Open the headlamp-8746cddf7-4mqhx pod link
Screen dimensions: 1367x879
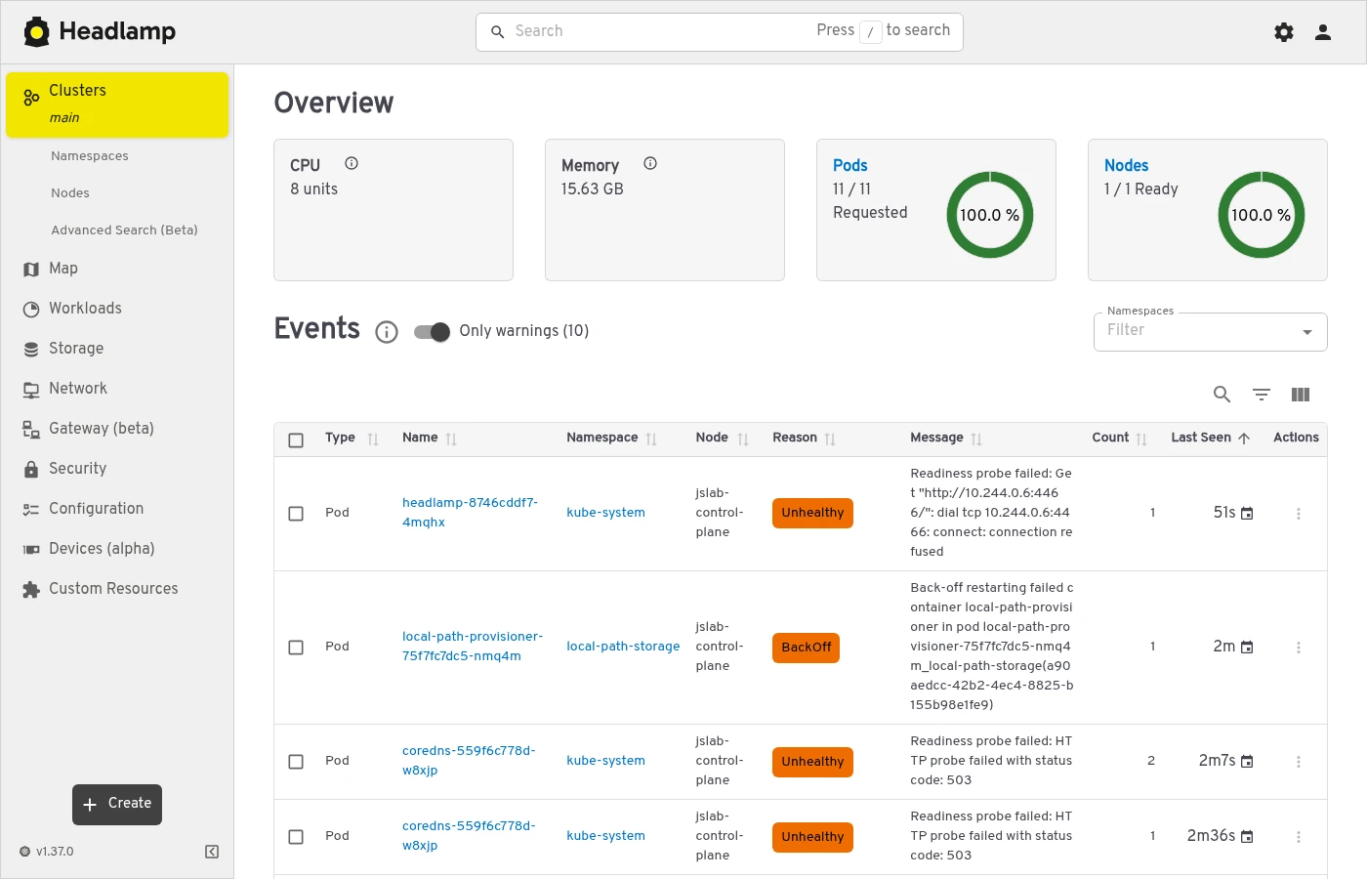pyautogui.click(x=470, y=513)
